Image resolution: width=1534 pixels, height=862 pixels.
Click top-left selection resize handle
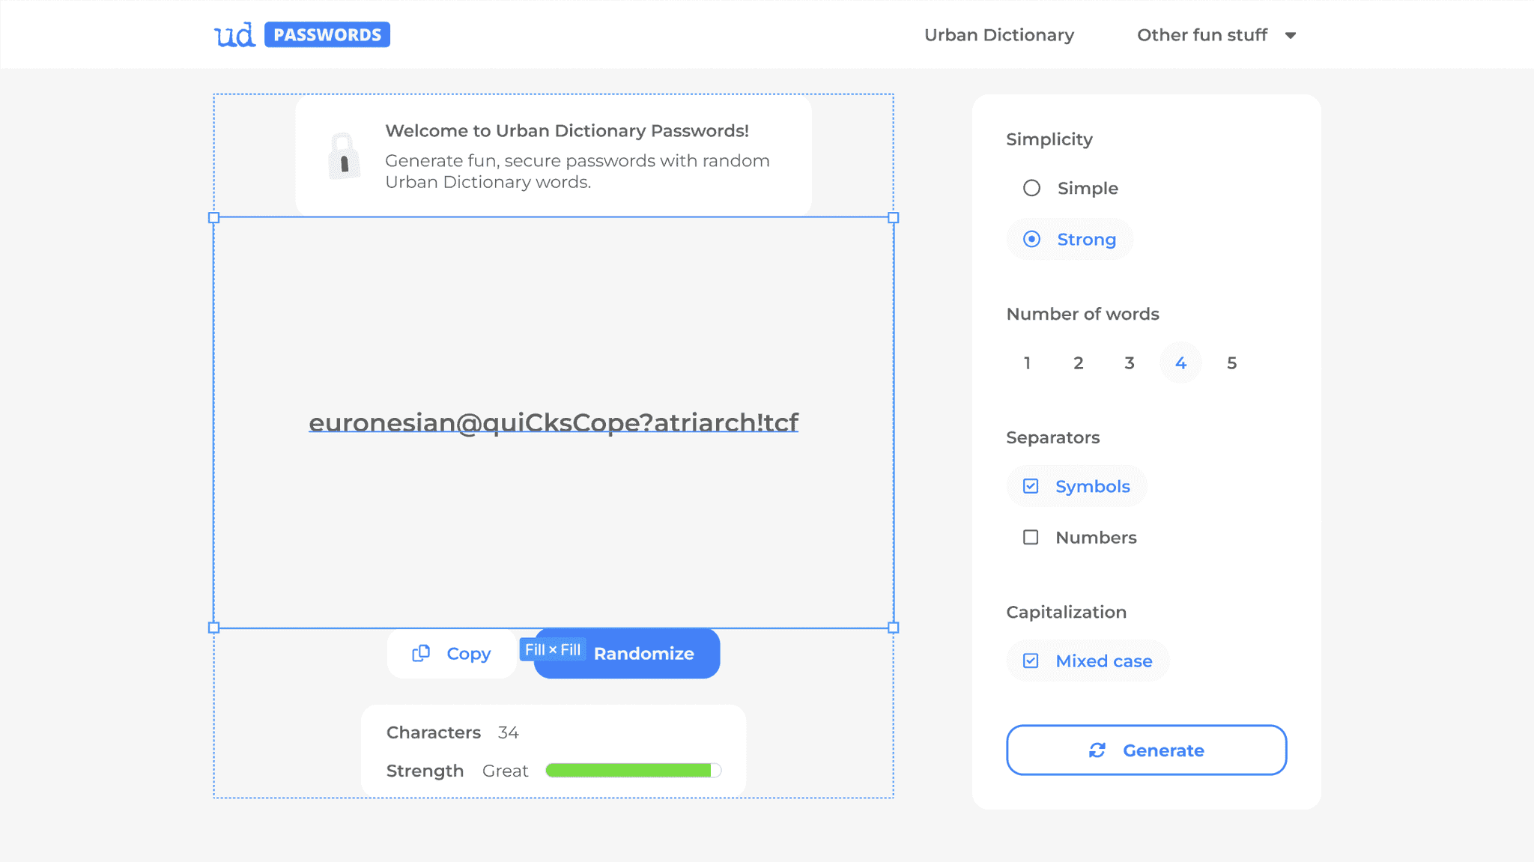[x=213, y=218]
